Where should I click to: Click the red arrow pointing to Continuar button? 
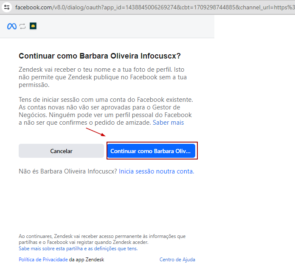click(96, 133)
